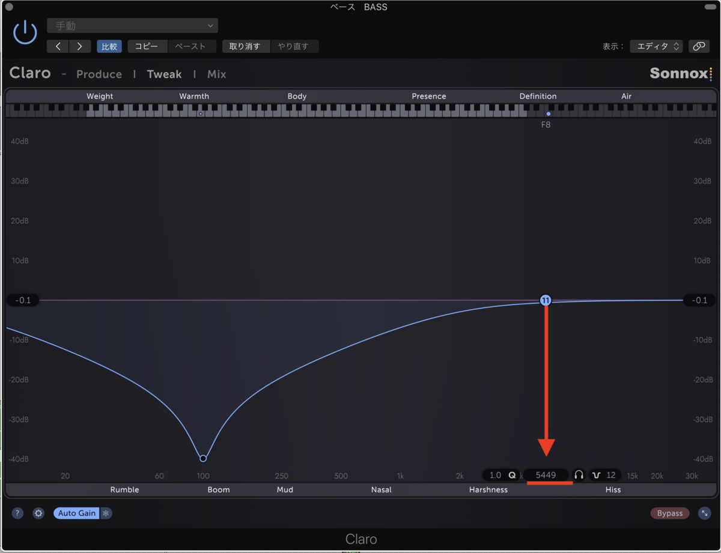Toggle the Auto Gain button

[76, 513]
